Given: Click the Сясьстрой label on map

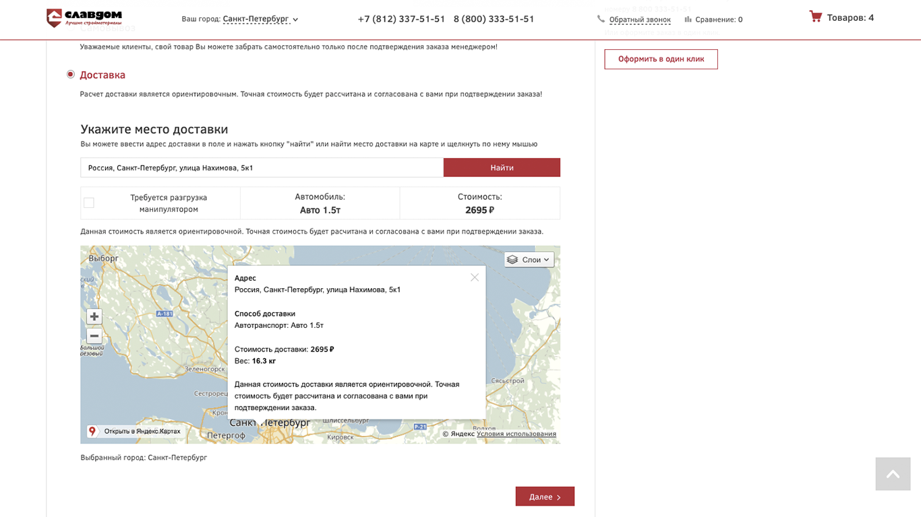Looking at the screenshot, I should point(508,380).
